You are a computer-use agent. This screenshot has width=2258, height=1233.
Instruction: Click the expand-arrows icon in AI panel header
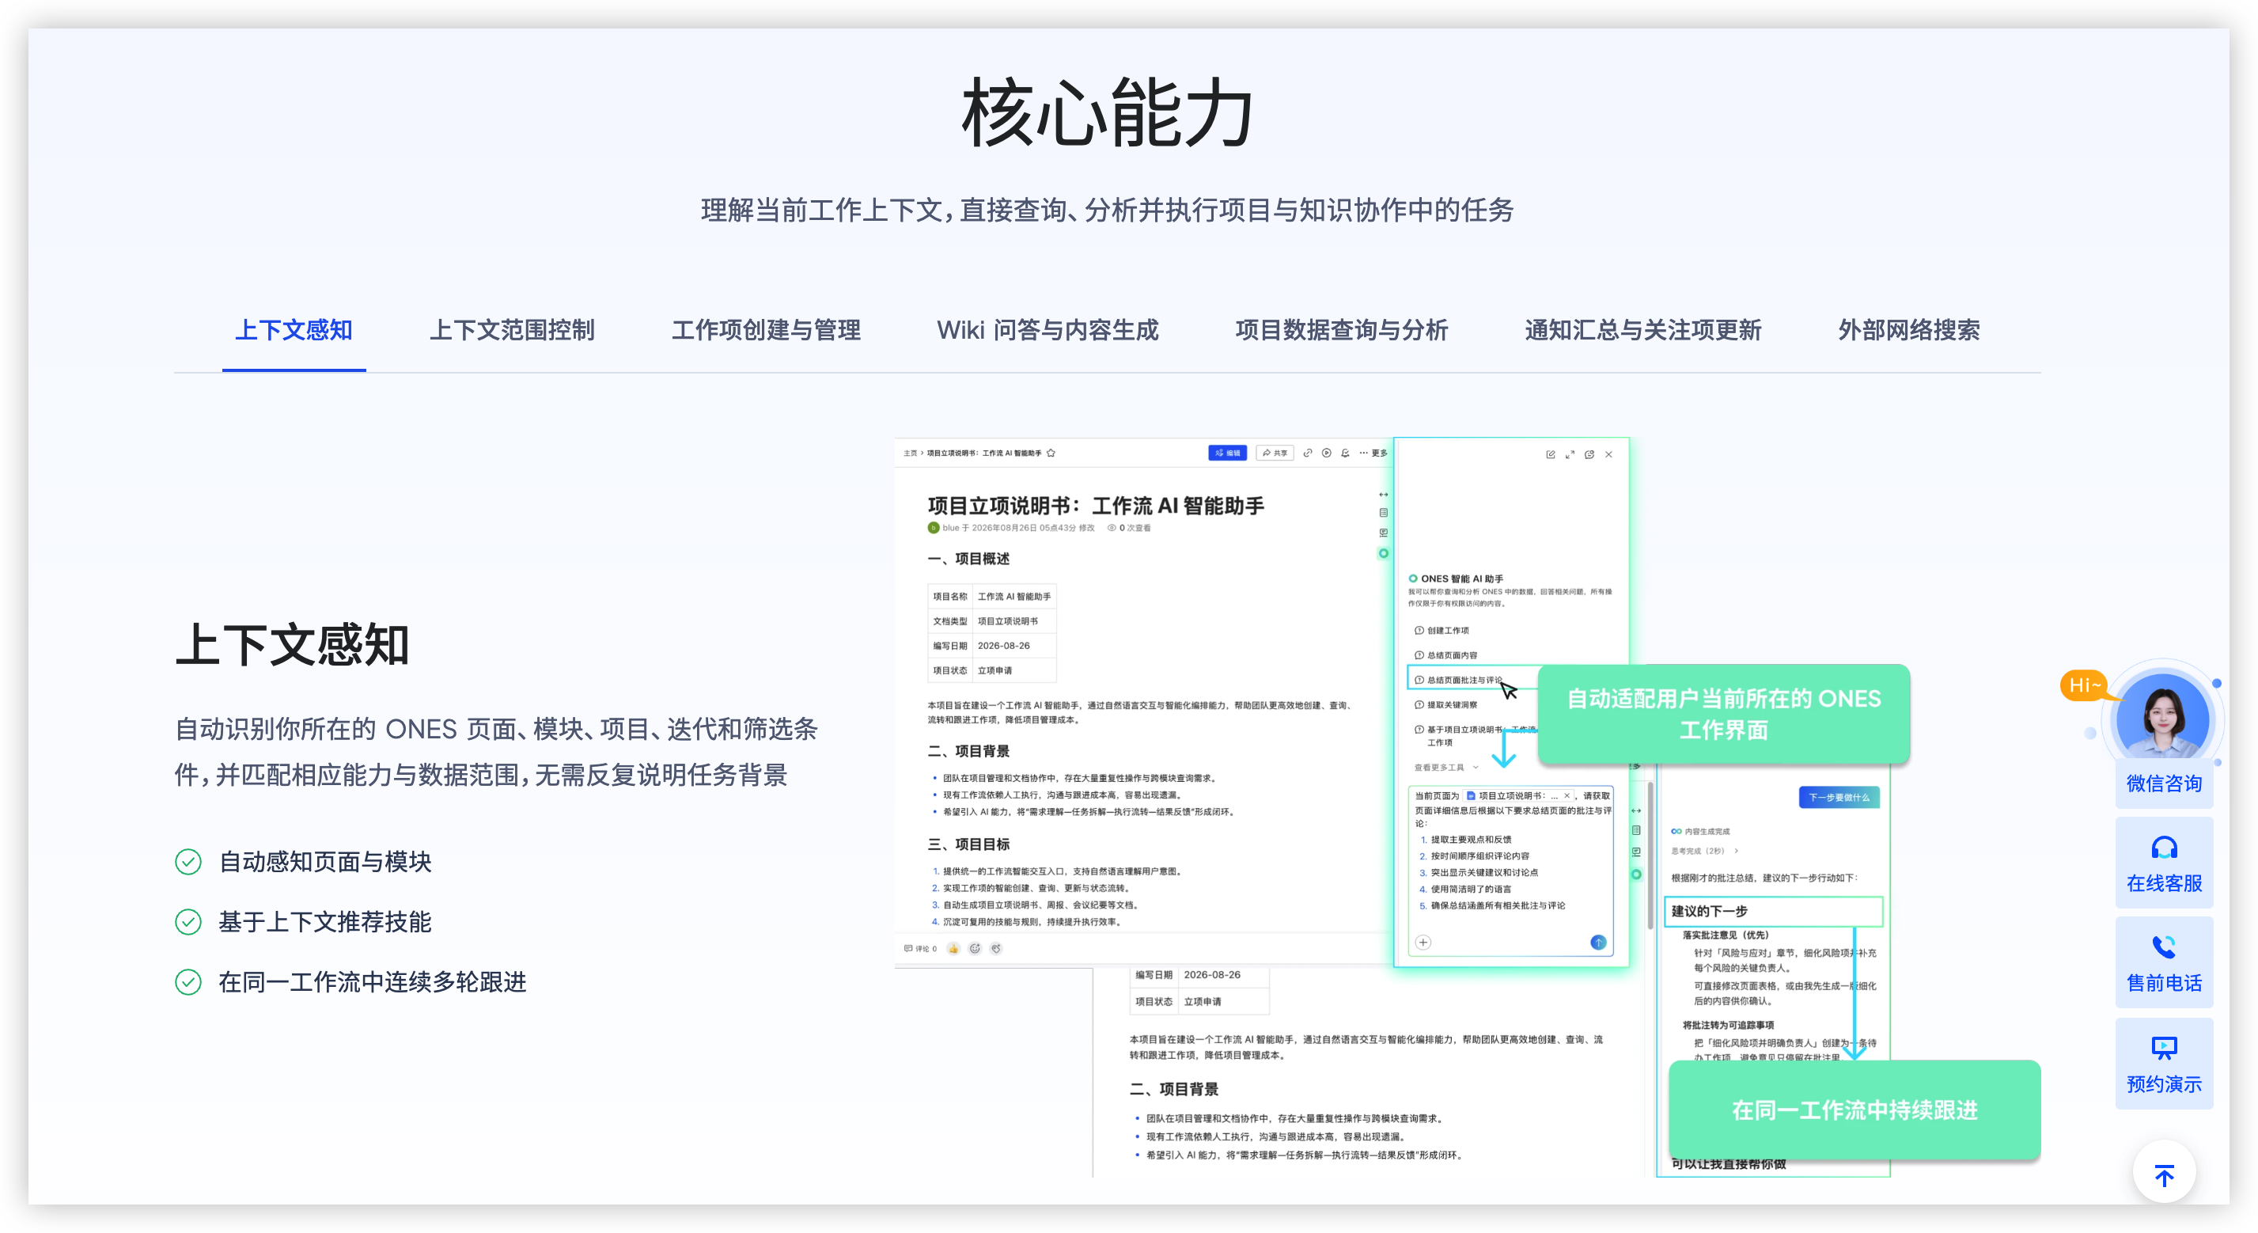[1569, 454]
